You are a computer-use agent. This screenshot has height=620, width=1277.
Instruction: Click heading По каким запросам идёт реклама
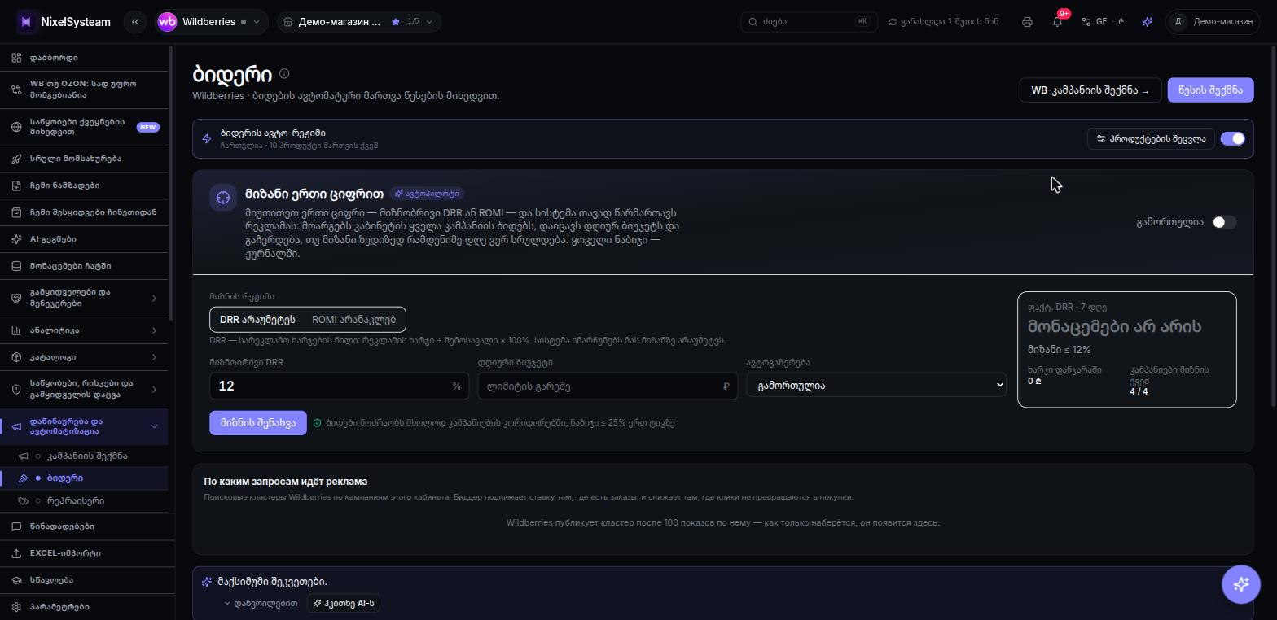point(285,482)
